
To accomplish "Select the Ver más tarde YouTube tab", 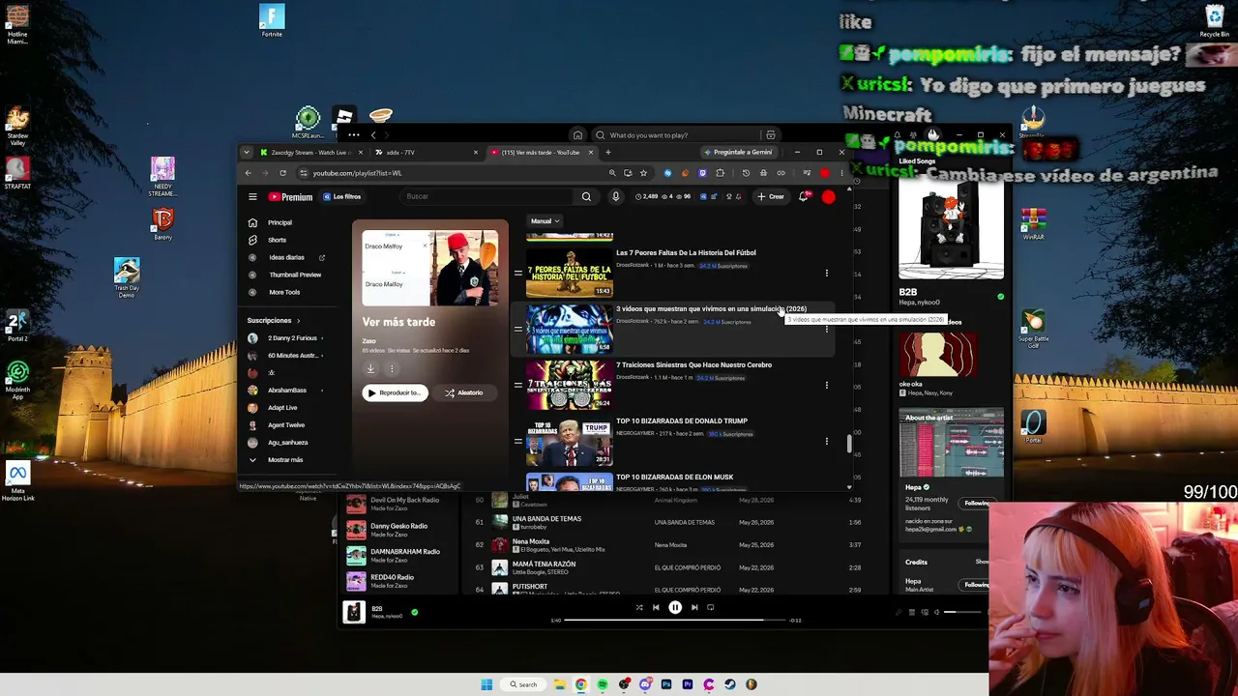I will coord(542,152).
